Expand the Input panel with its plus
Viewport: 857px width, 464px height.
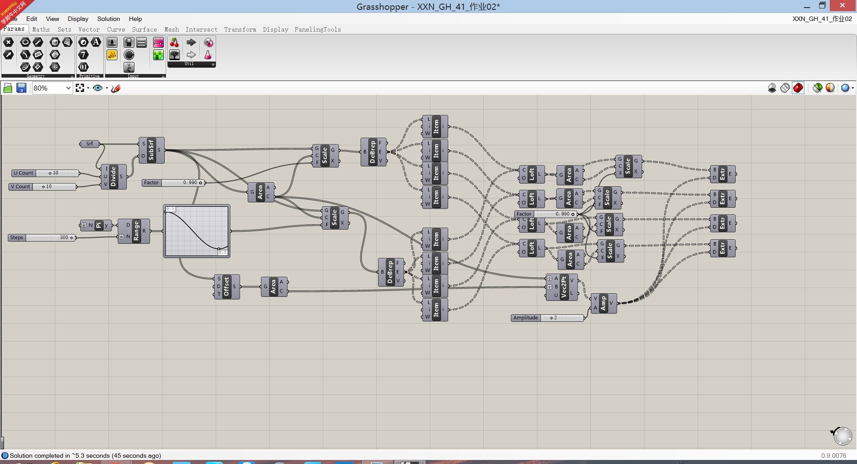click(163, 76)
